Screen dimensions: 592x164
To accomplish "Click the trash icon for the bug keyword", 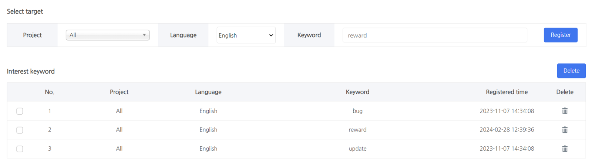I will pos(565,111).
